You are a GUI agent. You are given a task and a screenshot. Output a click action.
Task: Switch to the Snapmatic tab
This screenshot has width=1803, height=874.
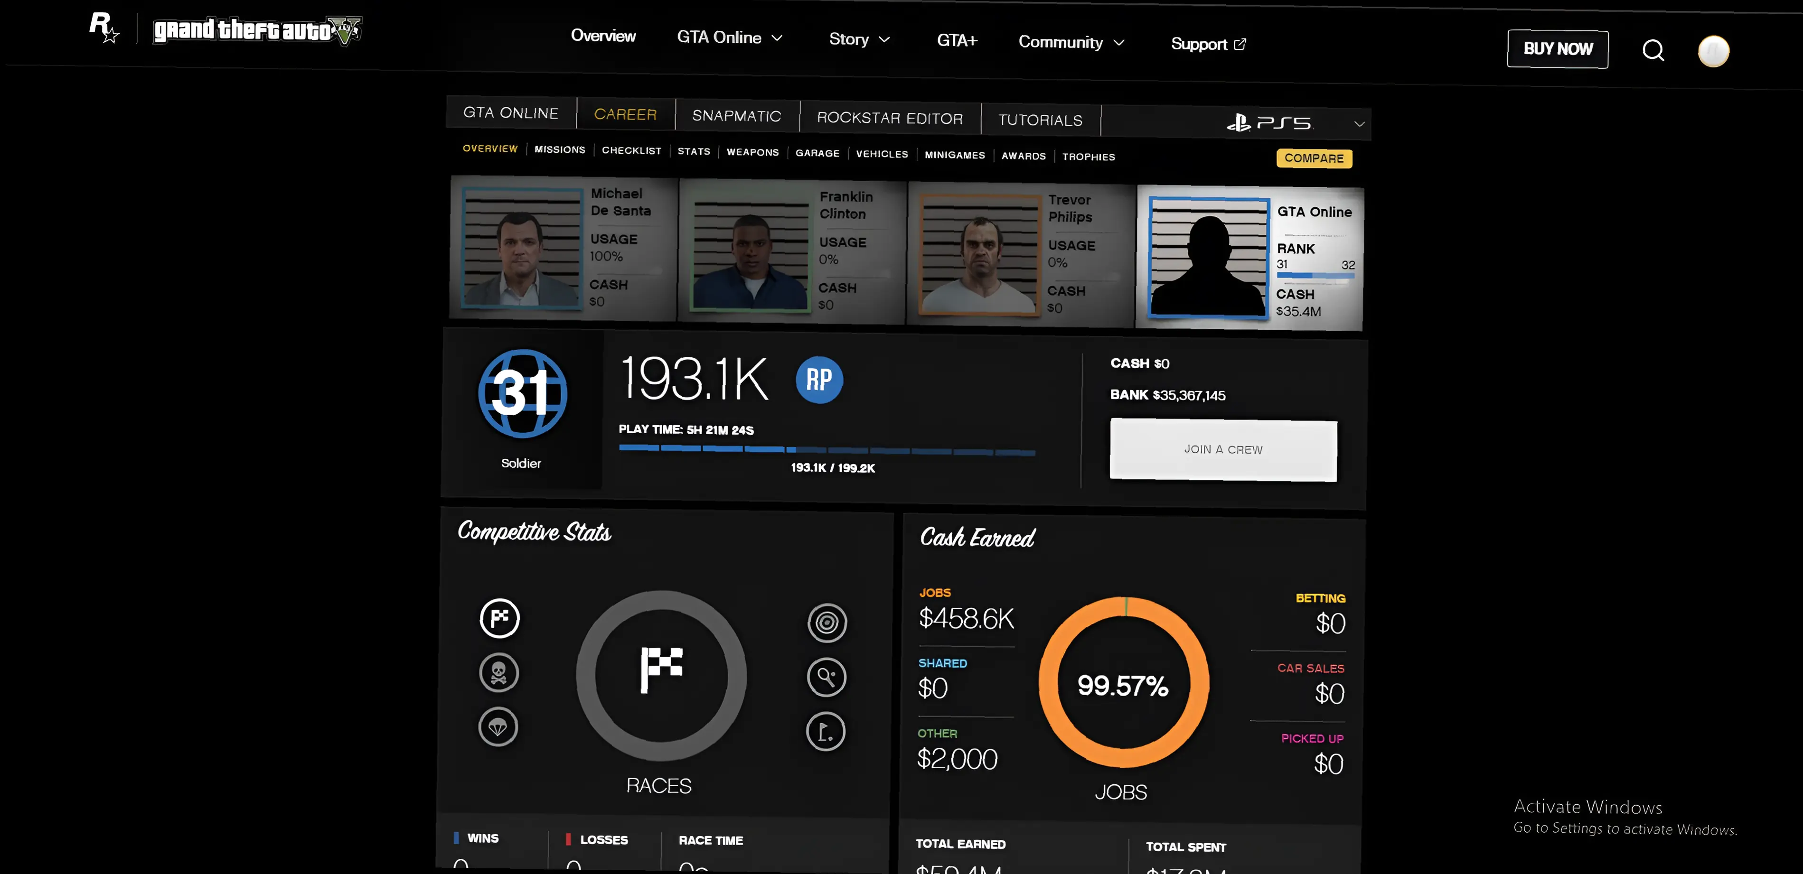coord(736,116)
